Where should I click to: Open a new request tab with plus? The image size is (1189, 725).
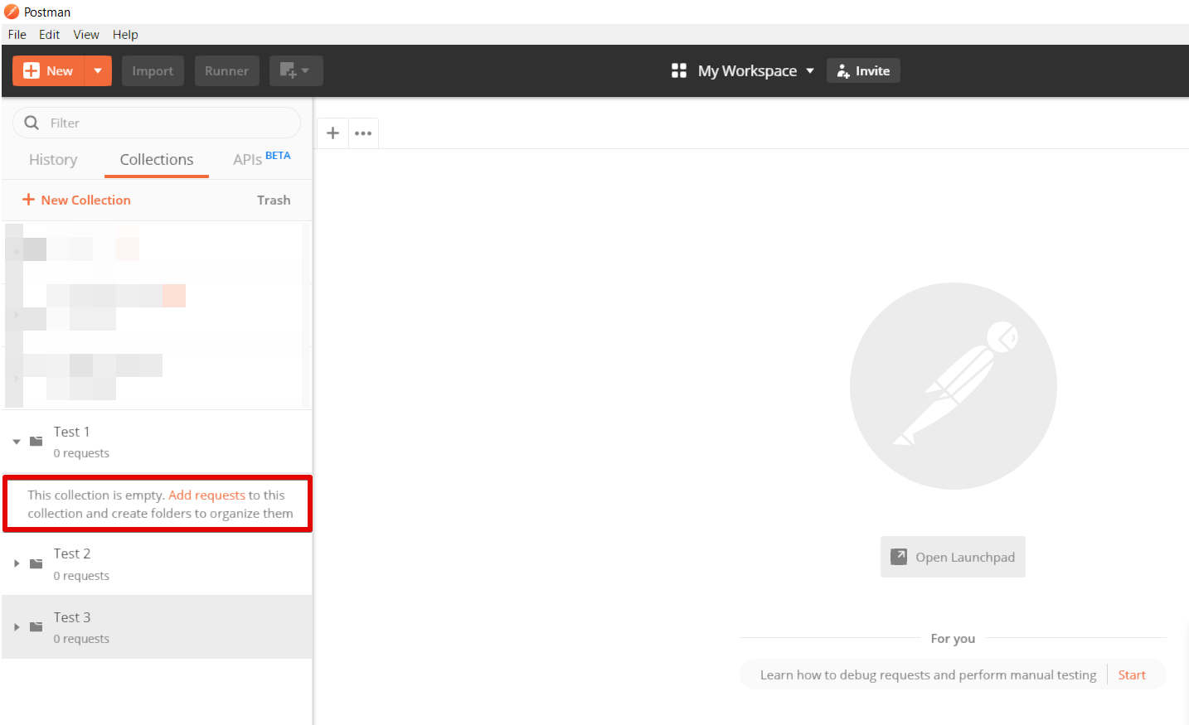tap(332, 133)
